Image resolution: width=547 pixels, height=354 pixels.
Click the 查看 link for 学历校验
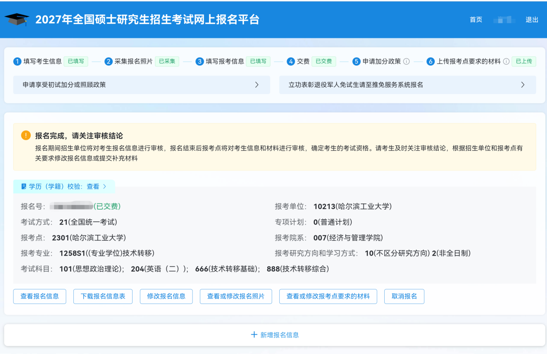point(93,187)
